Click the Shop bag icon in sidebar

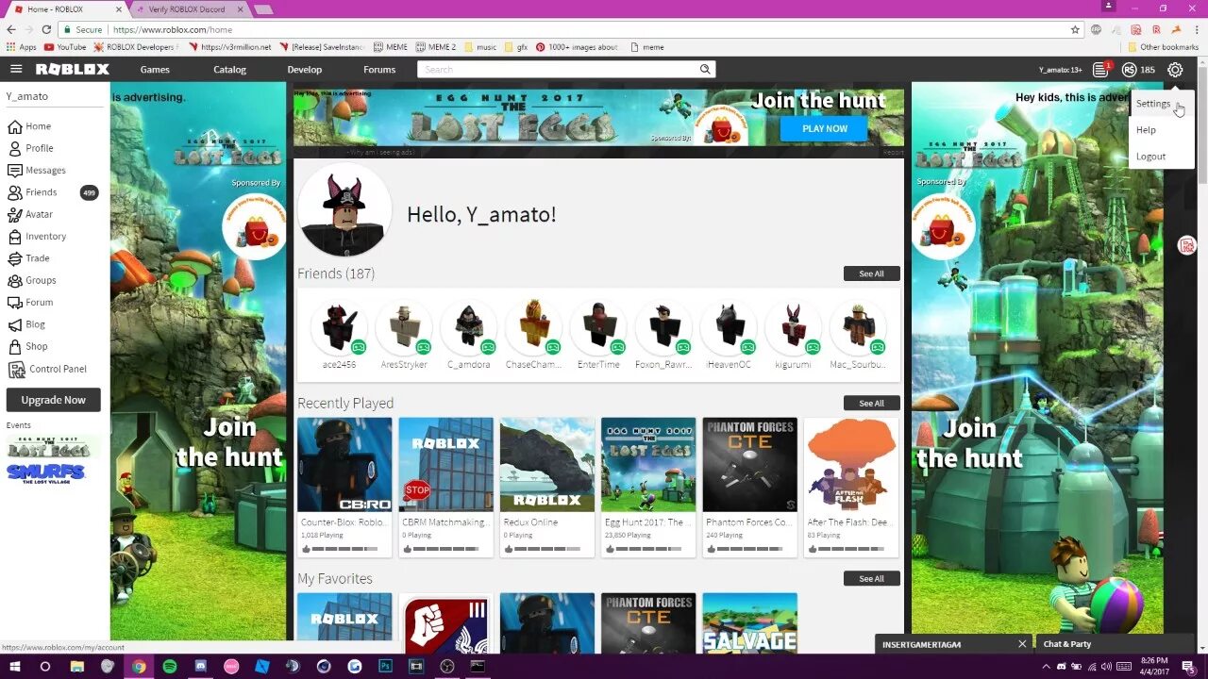pyautogui.click(x=15, y=346)
